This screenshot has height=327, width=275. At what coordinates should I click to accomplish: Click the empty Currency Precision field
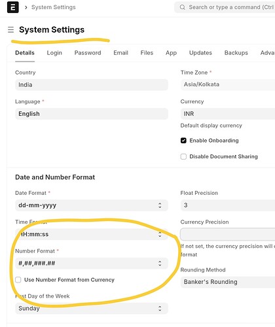pyautogui.click(x=228, y=234)
